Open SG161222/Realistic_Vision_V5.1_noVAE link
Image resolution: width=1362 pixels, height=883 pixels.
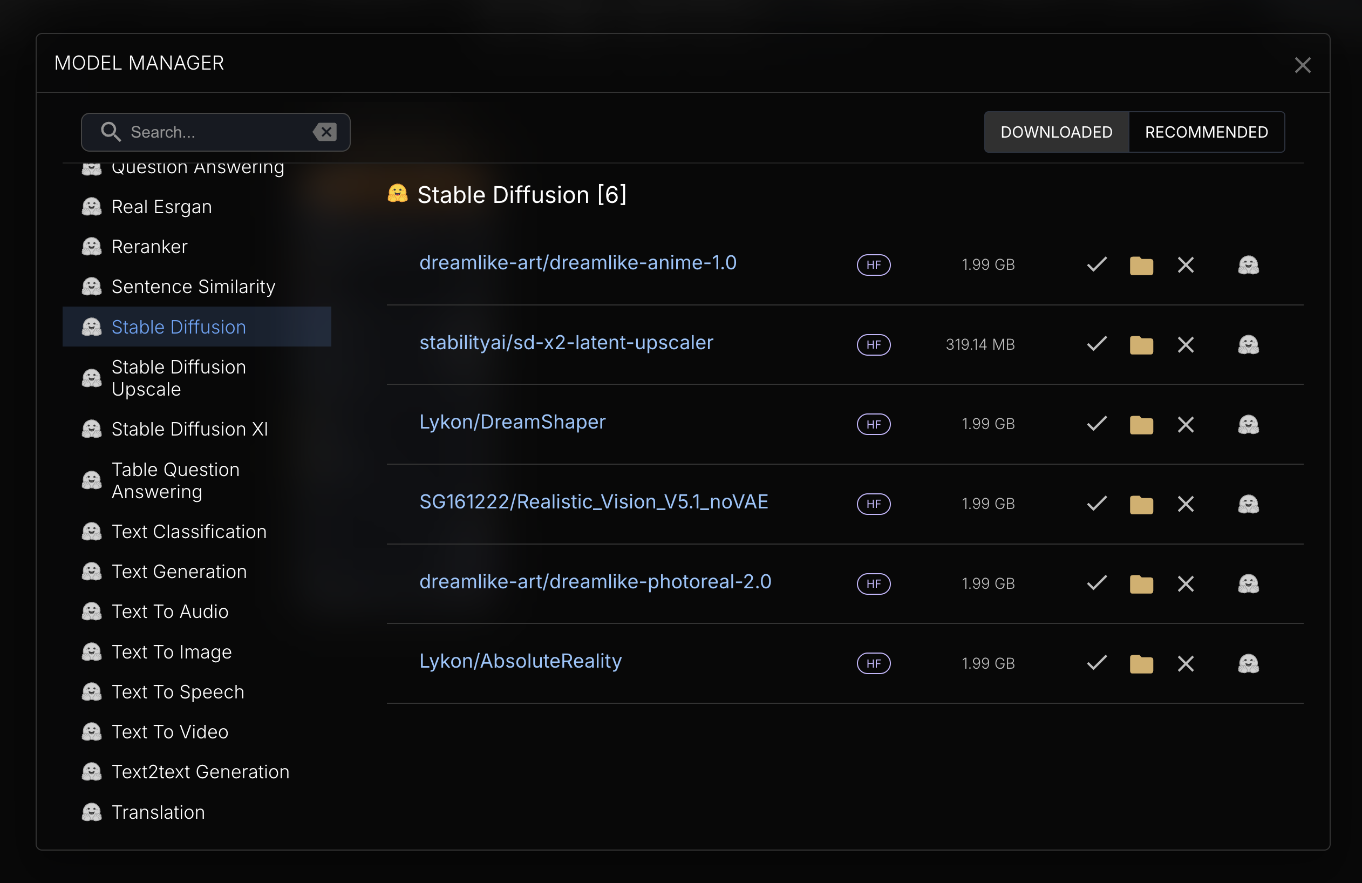click(x=594, y=502)
